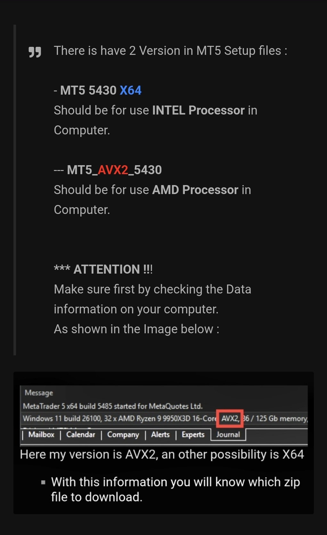
Task: Click the 'INTEL Processor' bold text
Action: tap(199, 110)
